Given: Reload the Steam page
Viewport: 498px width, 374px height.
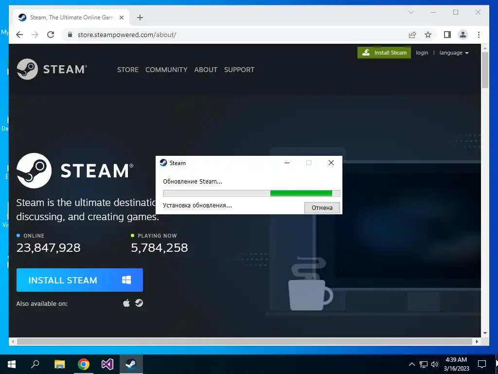Looking at the screenshot, I should [x=51, y=35].
